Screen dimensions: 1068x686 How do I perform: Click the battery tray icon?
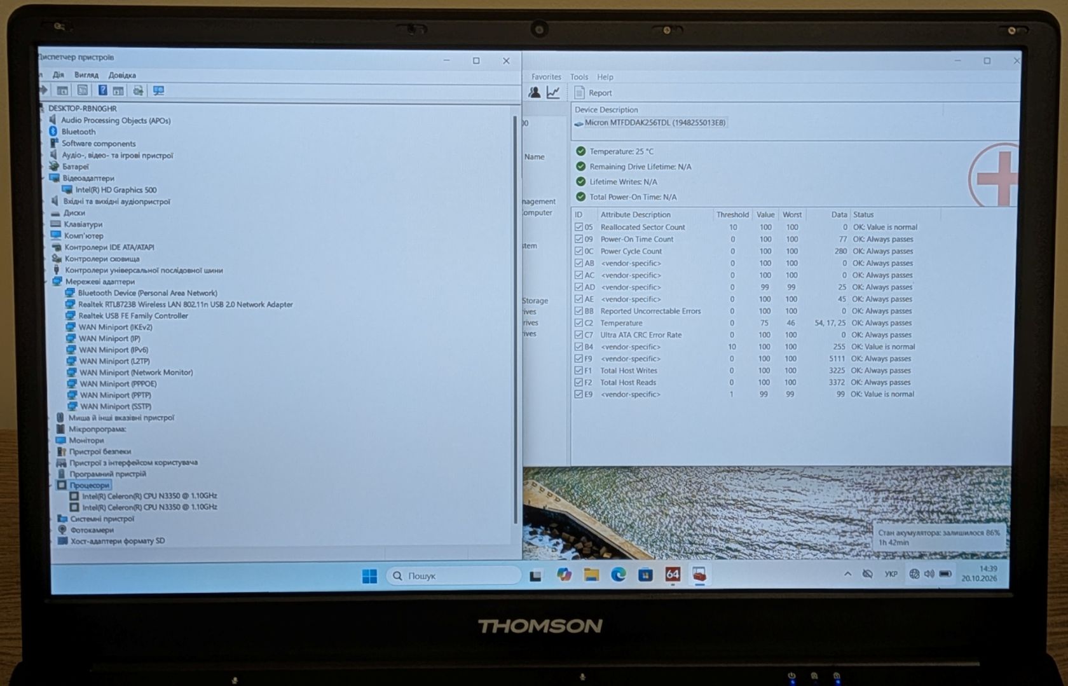pos(945,573)
